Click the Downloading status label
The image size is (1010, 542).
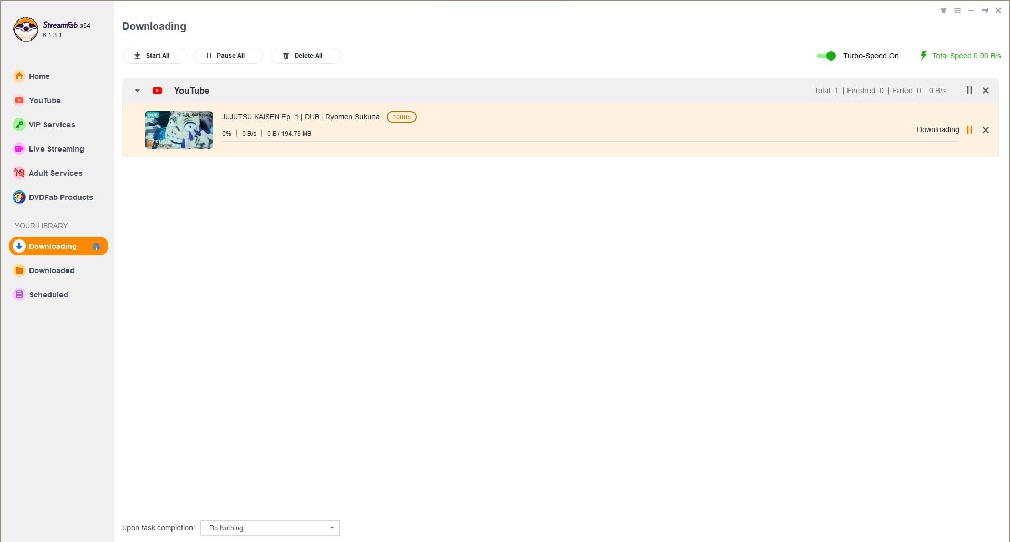click(x=938, y=129)
